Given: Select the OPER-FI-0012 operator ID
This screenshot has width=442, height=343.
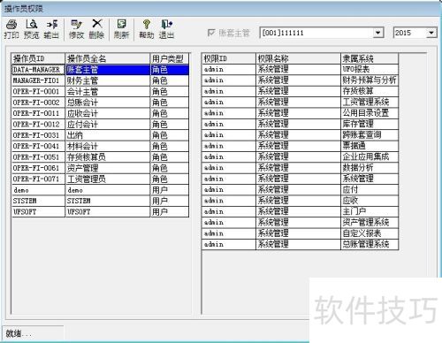Looking at the screenshot, I should (x=38, y=125).
